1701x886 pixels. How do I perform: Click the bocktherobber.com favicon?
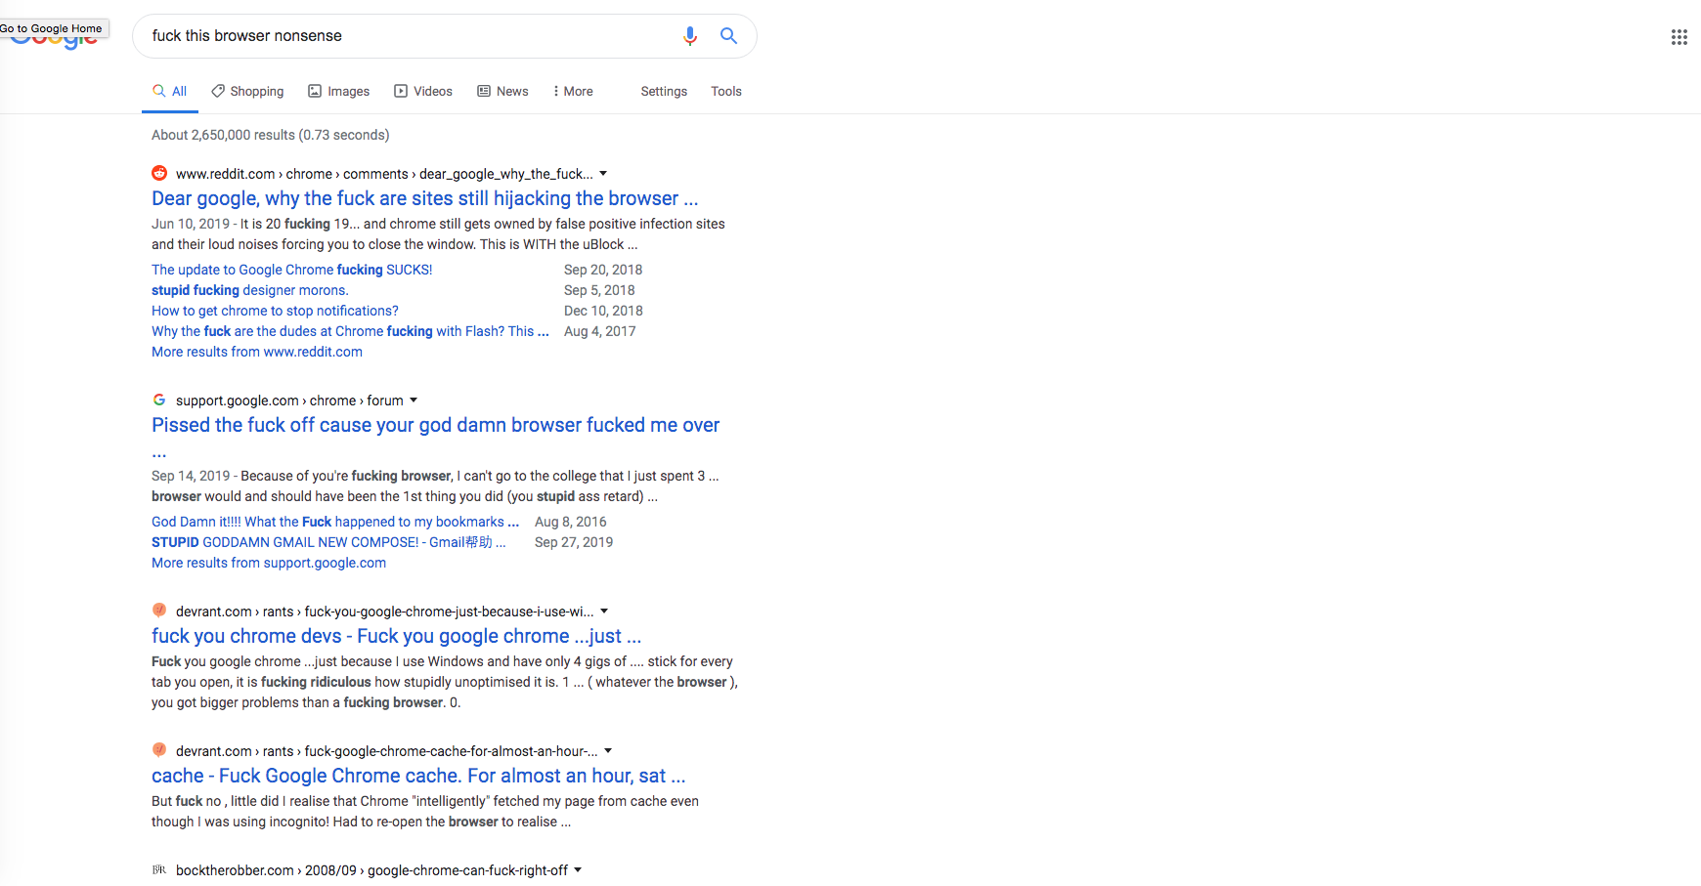tap(159, 869)
